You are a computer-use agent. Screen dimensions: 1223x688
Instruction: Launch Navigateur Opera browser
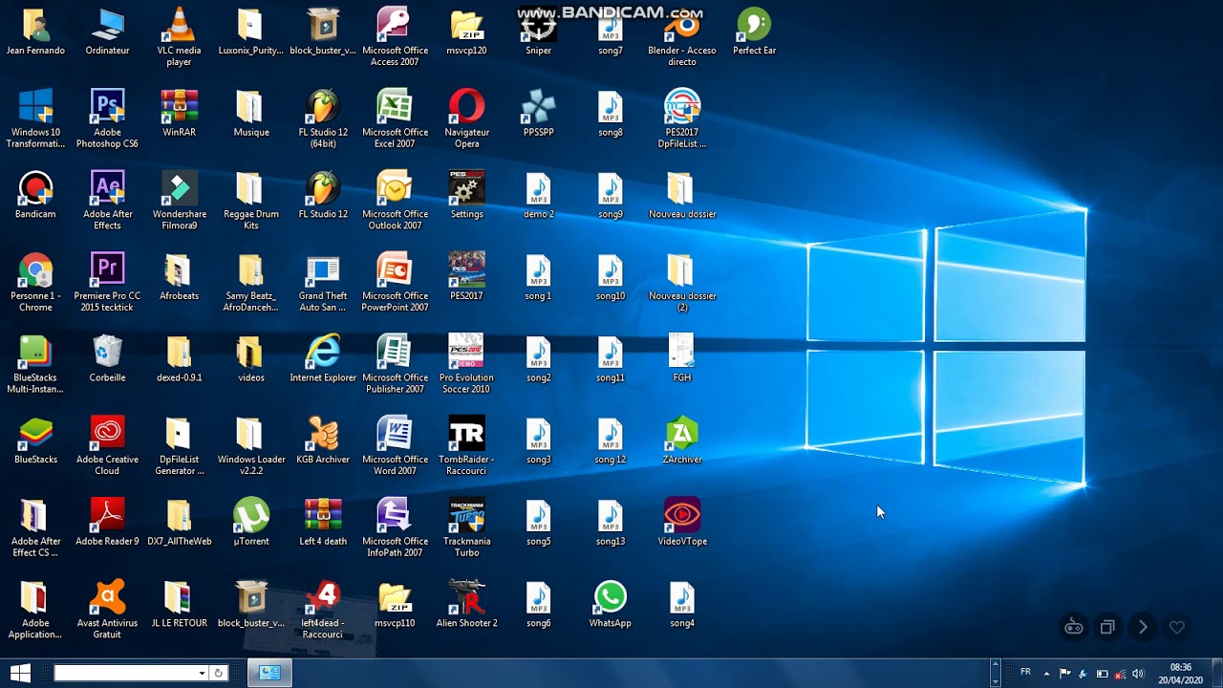(x=466, y=118)
